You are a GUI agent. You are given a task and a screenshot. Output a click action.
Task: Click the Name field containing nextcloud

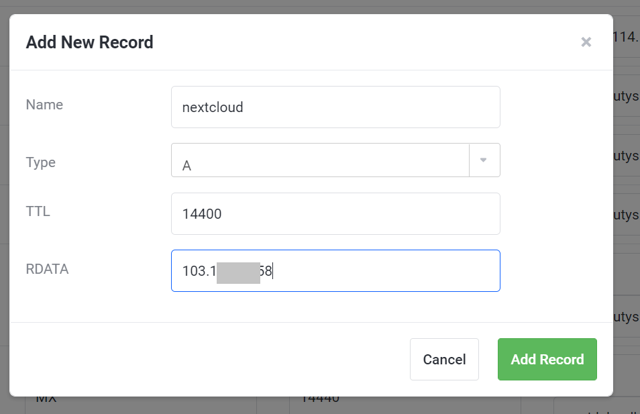(x=335, y=107)
